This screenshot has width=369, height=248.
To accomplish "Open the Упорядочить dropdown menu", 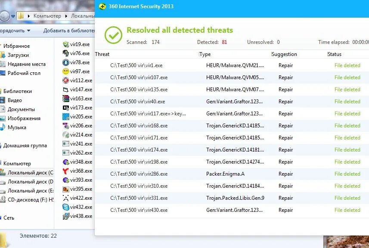I will pos(16,31).
